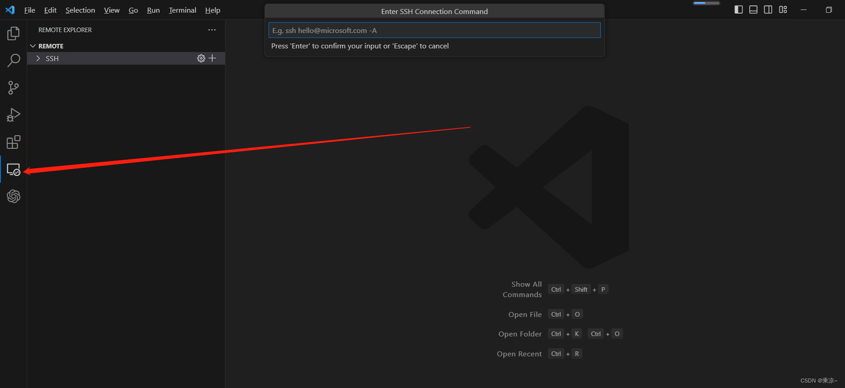Toggle bottom panel layout icon
The width and height of the screenshot is (845, 388).
(753, 9)
